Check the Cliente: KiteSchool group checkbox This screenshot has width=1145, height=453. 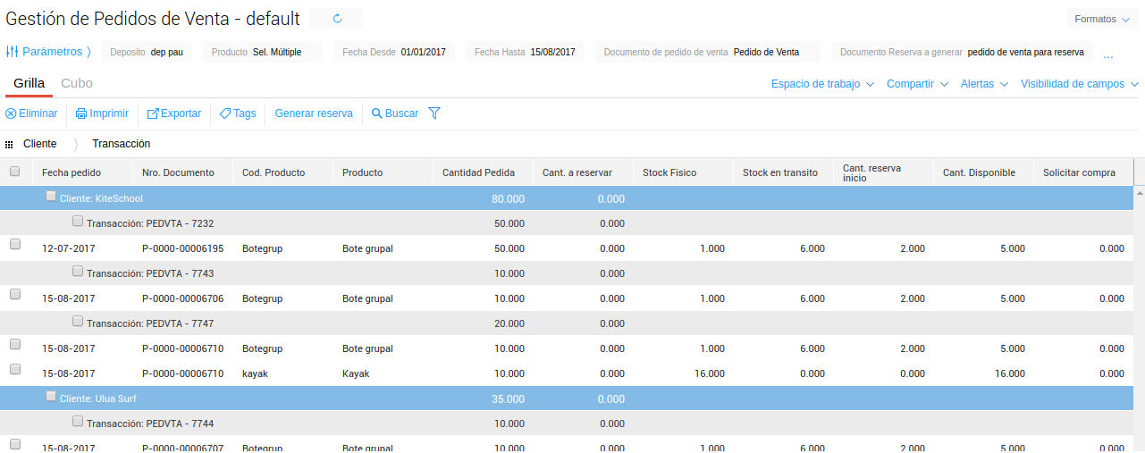click(x=51, y=197)
